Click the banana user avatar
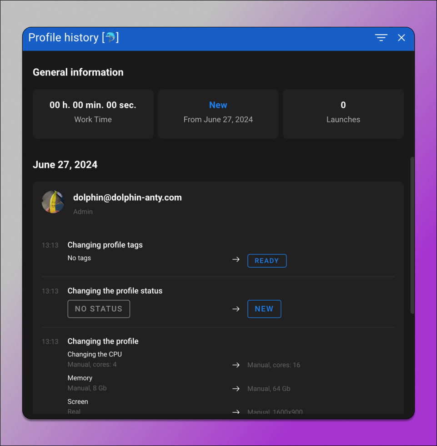 (x=53, y=202)
